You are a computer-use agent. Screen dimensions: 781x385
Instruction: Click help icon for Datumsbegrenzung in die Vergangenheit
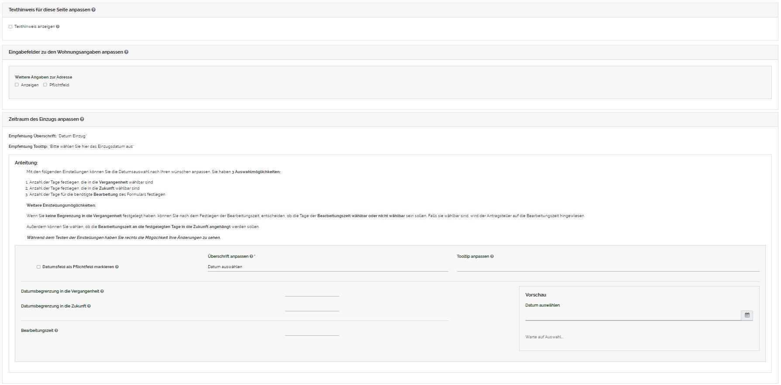102,291
